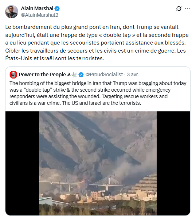Viewport: 196px width, 218px height.
Task: Click the hammer-and-sickle emoji in the name
Action: [x=69, y=74]
